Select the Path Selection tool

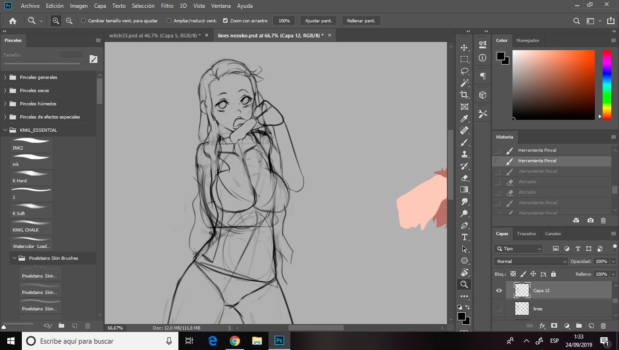pyautogui.click(x=464, y=249)
